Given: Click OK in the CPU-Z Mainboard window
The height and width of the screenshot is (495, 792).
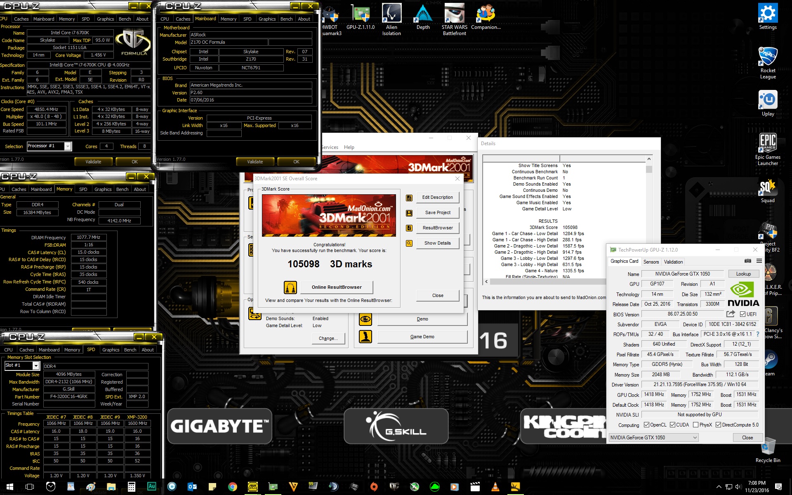Looking at the screenshot, I should [x=296, y=162].
